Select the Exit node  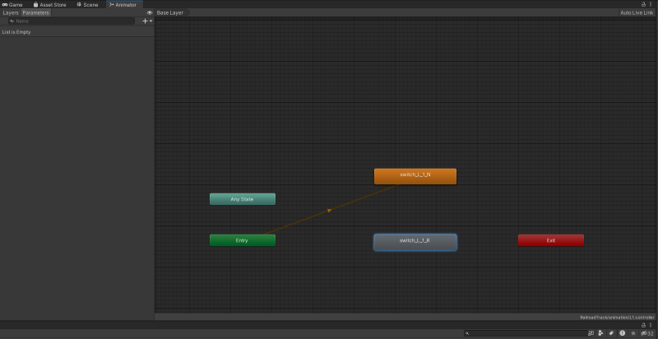(551, 240)
